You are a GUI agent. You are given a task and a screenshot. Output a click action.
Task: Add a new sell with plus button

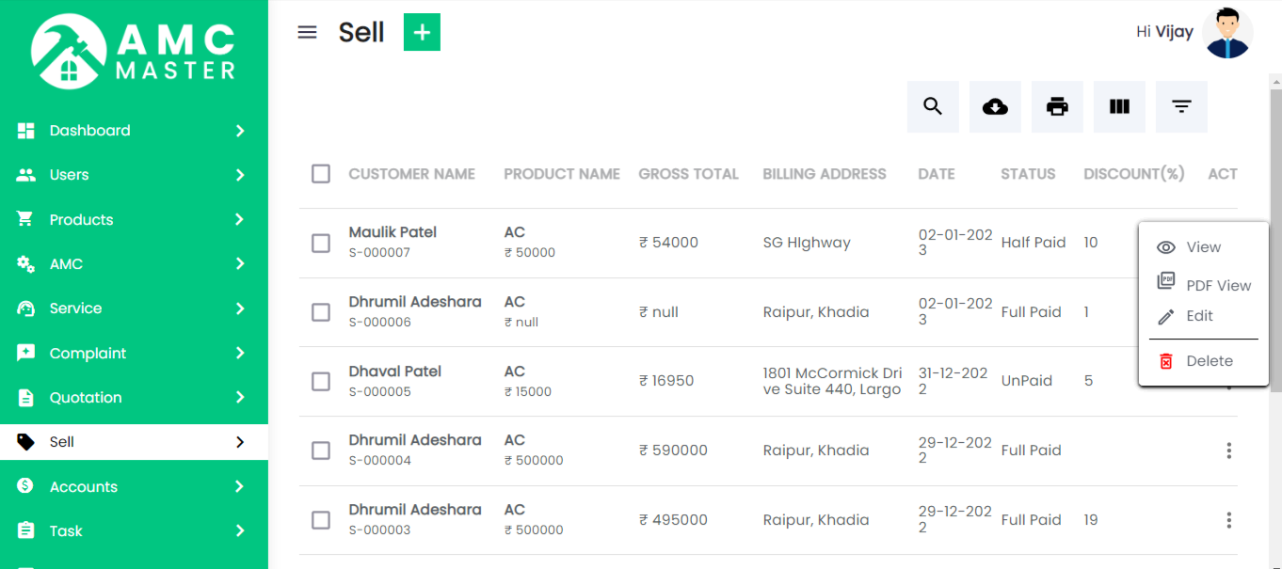pyautogui.click(x=422, y=33)
